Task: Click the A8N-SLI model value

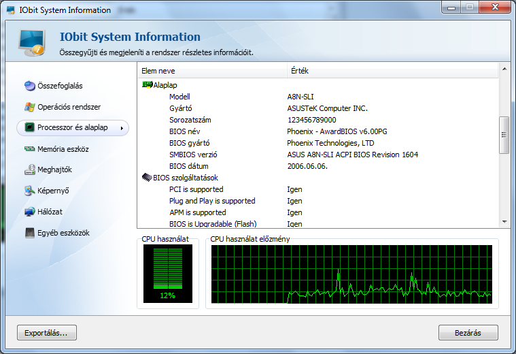Action: (300, 97)
